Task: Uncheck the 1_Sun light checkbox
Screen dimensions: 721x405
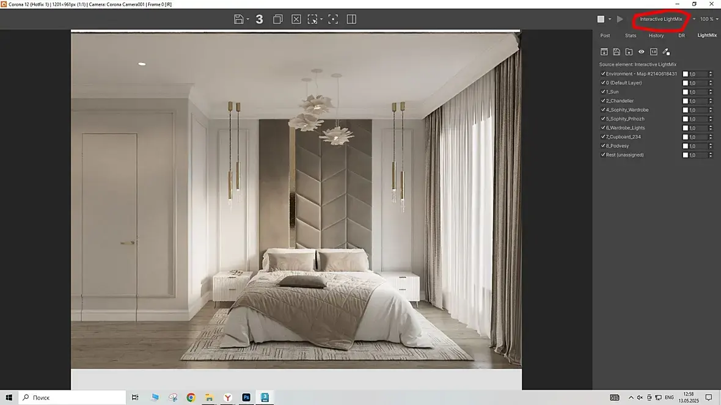Action: point(603,92)
